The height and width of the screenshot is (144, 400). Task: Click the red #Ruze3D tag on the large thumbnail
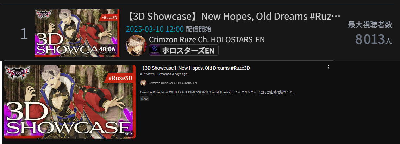[120, 78]
